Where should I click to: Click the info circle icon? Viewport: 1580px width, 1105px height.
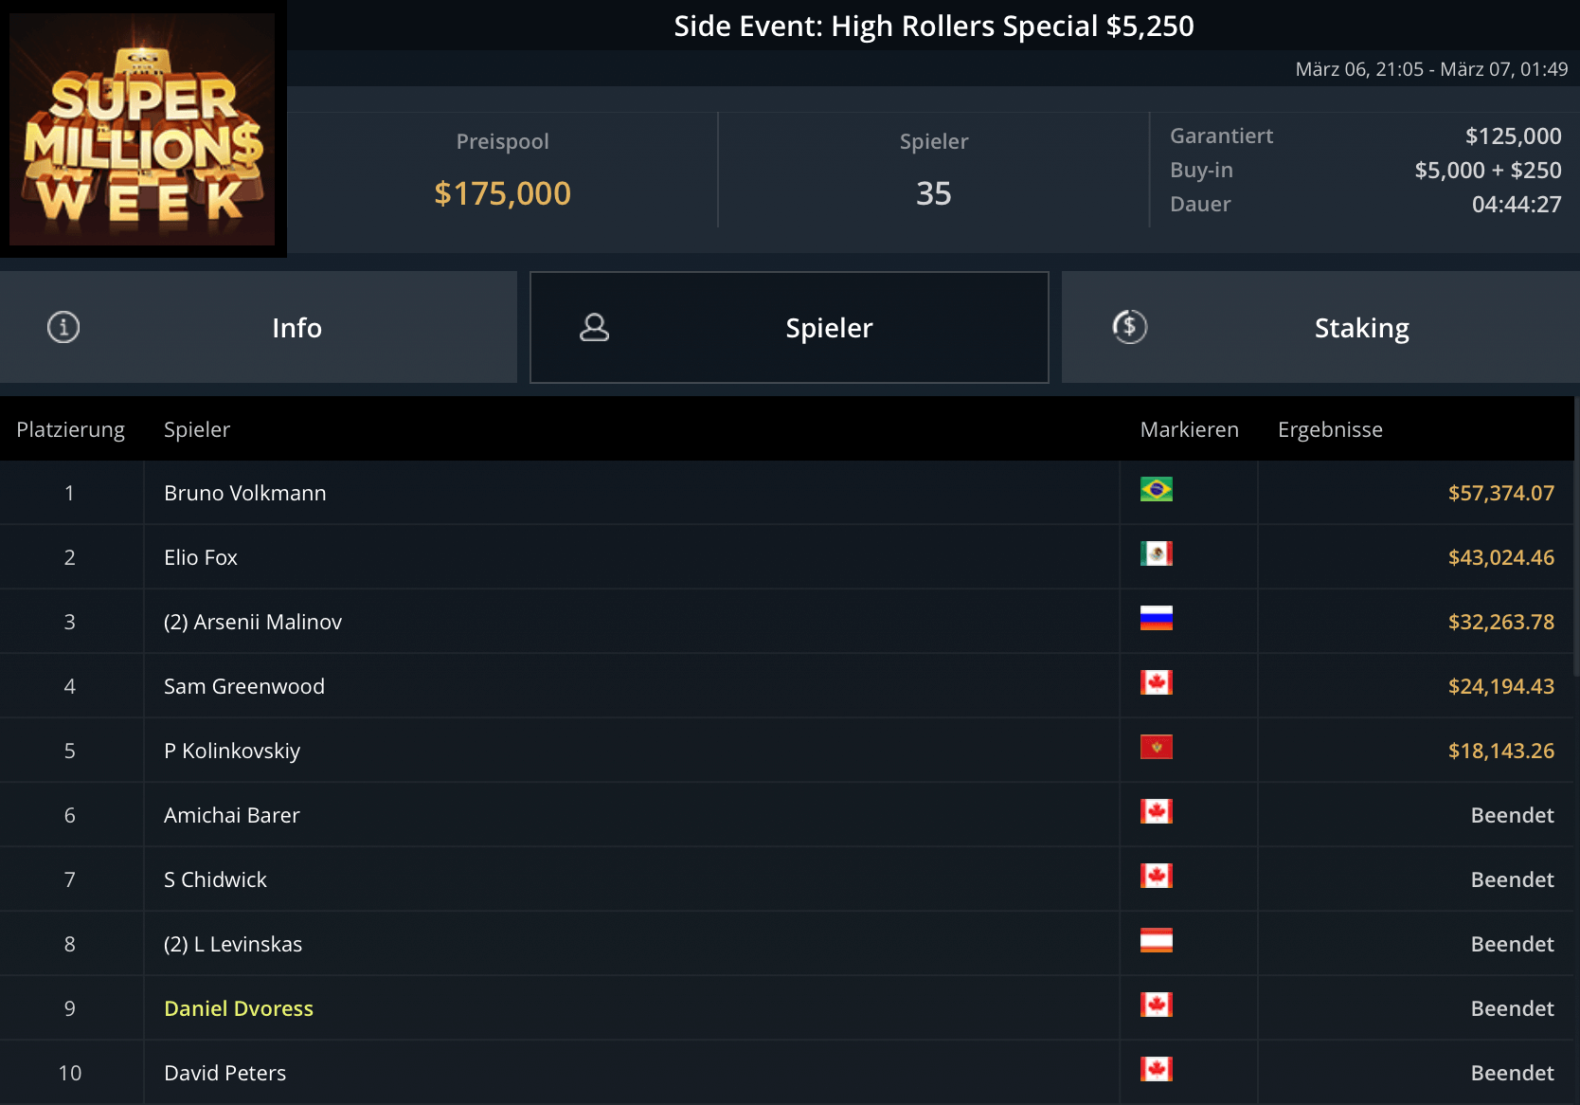[63, 327]
